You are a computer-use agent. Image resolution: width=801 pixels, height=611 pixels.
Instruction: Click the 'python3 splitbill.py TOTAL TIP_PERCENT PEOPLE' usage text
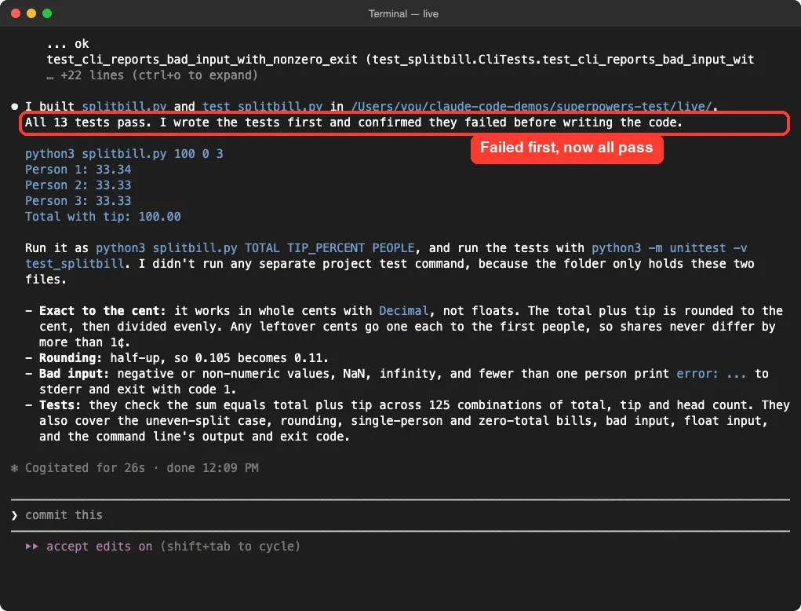click(x=255, y=248)
